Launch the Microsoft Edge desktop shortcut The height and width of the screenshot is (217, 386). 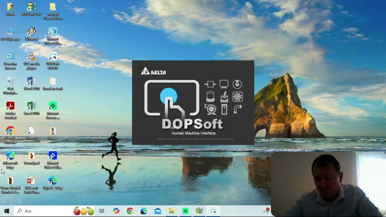[10, 160]
